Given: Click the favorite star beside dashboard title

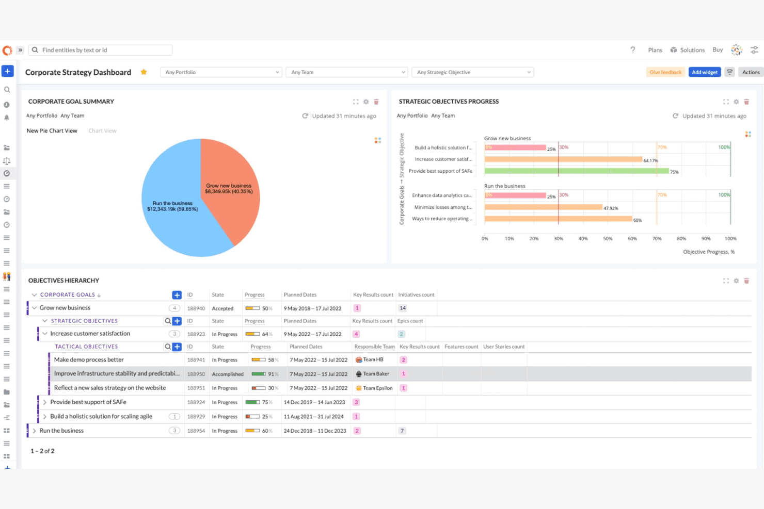Looking at the screenshot, I should coord(144,72).
